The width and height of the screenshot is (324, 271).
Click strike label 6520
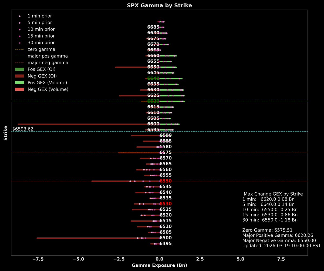(x=166, y=215)
